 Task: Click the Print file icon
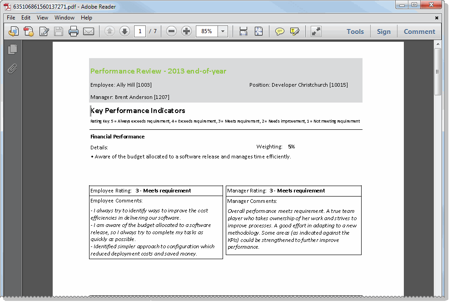tap(74, 31)
